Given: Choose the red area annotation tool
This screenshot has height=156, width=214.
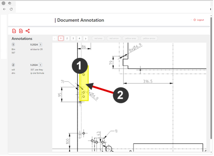Looking at the screenshot, I should click(x=98, y=38).
